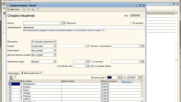Click the День недели column header

click(41, 81)
